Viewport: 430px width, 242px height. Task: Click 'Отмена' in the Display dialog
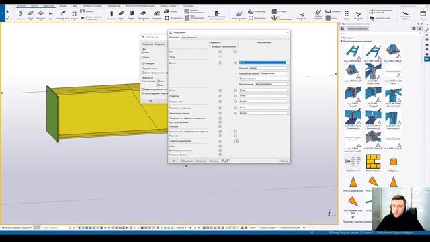click(284, 161)
